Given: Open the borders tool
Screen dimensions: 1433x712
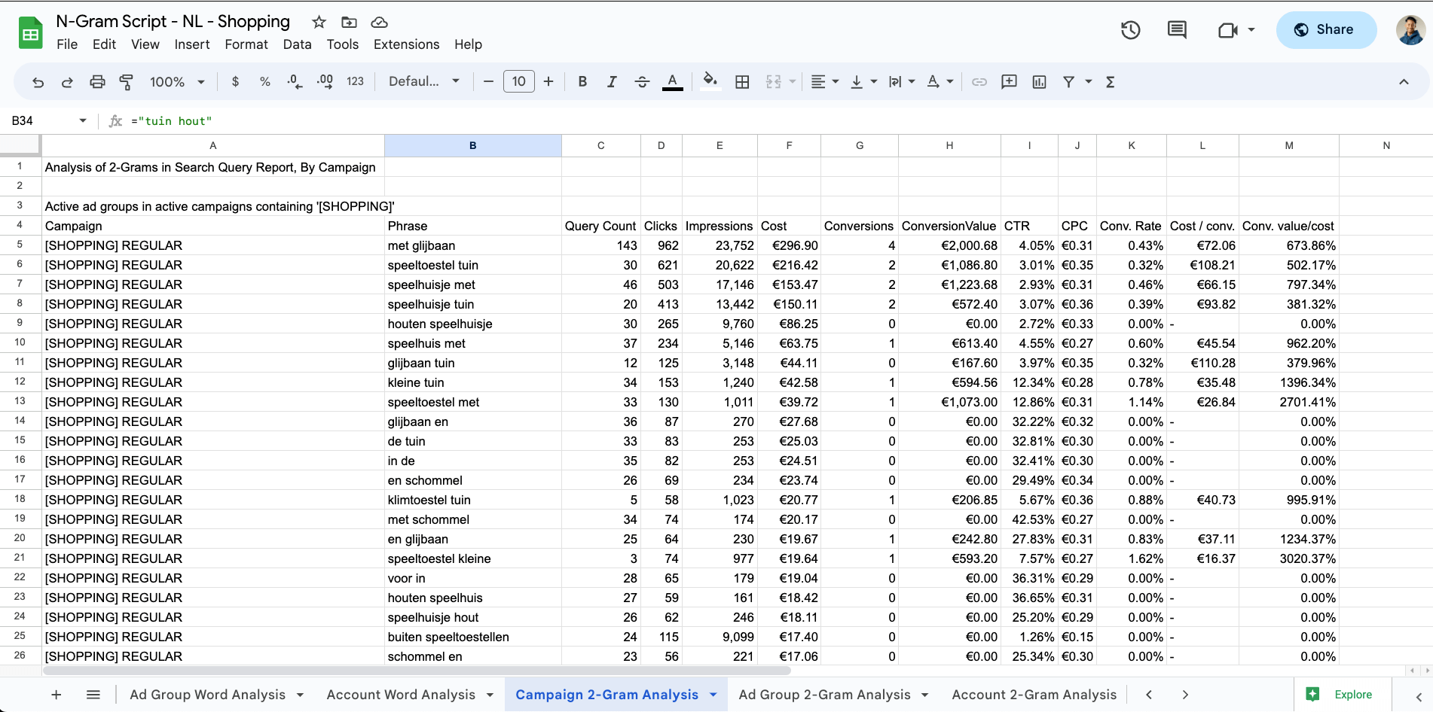Looking at the screenshot, I should 742,82.
